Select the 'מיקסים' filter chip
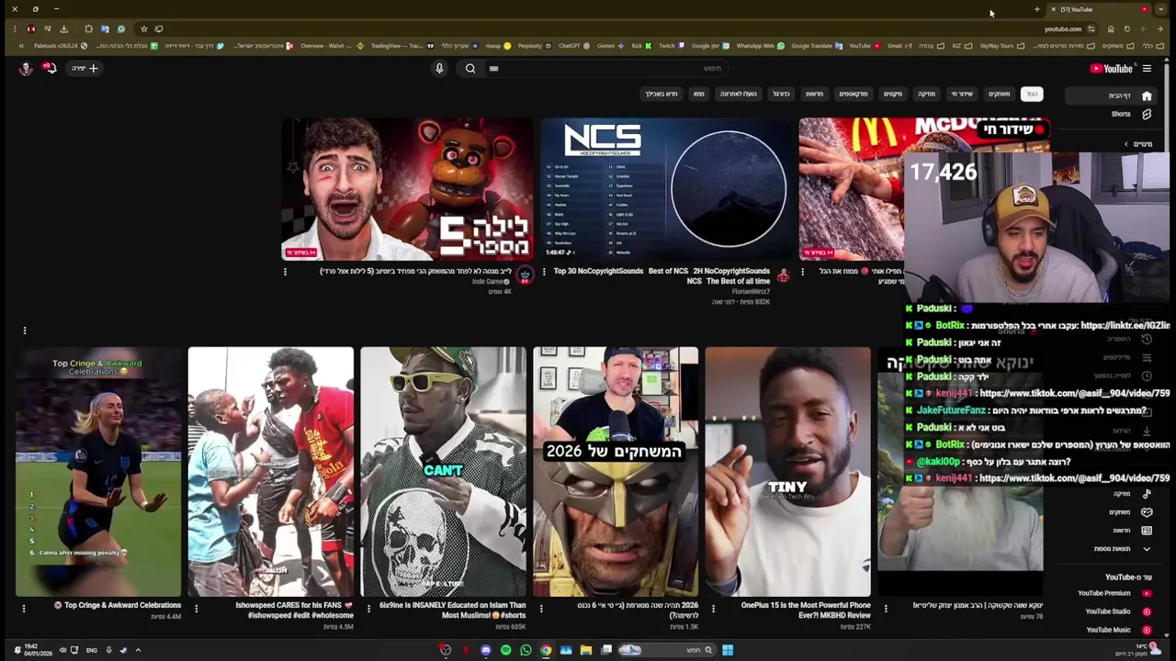 (x=893, y=94)
